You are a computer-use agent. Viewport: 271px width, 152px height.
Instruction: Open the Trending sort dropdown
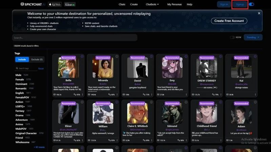[x=253, y=37]
